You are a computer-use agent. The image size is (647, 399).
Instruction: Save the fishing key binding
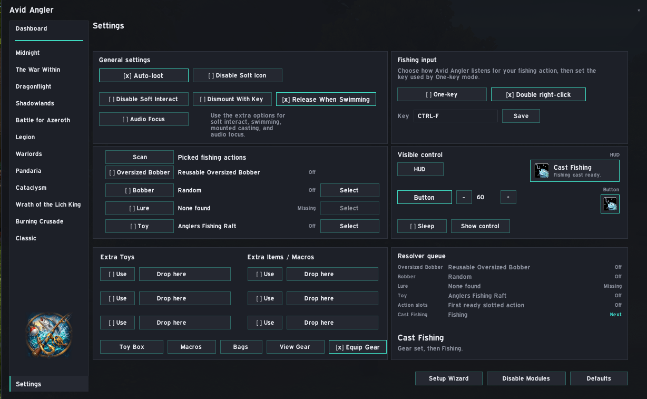pos(521,116)
